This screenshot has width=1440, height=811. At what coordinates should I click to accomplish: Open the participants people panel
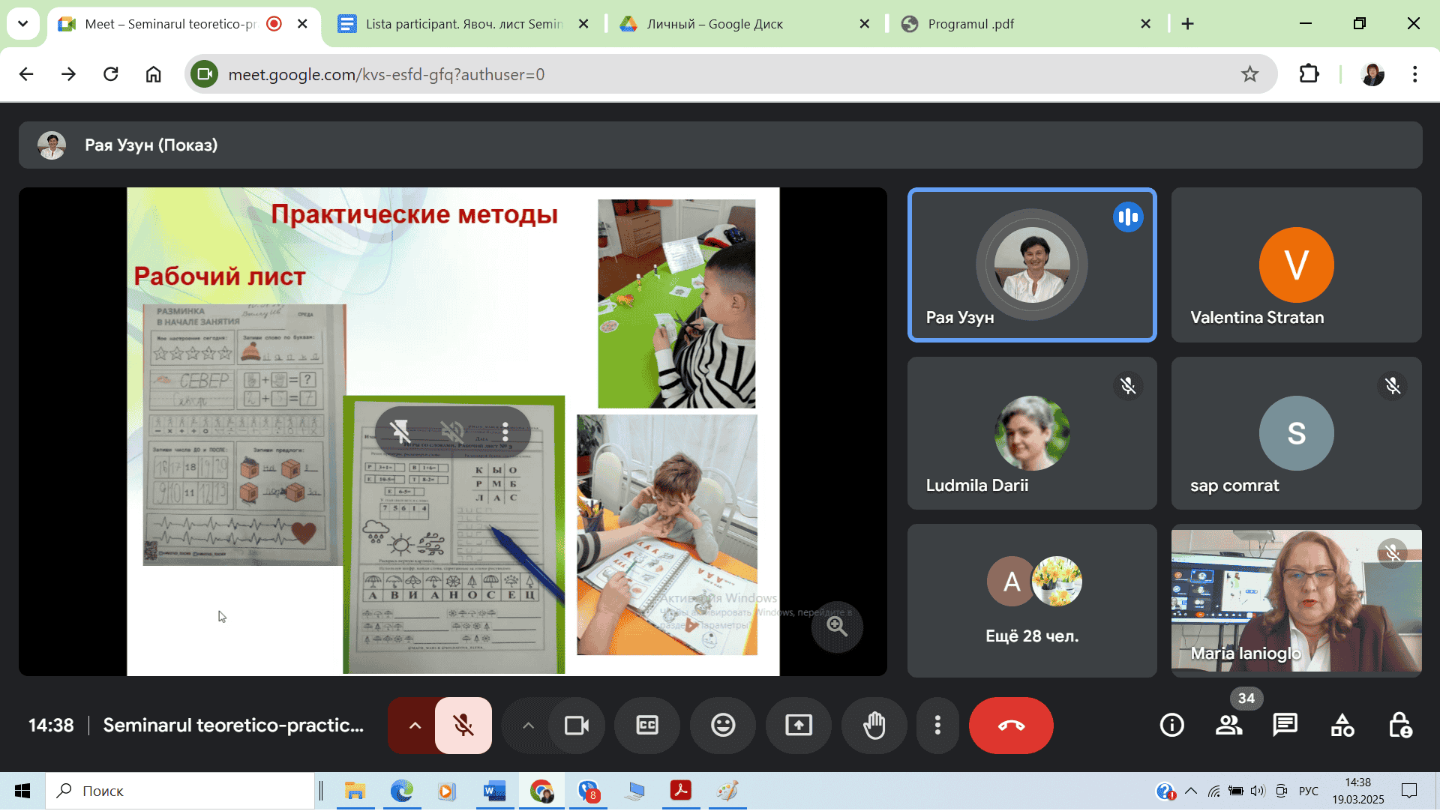point(1228,726)
